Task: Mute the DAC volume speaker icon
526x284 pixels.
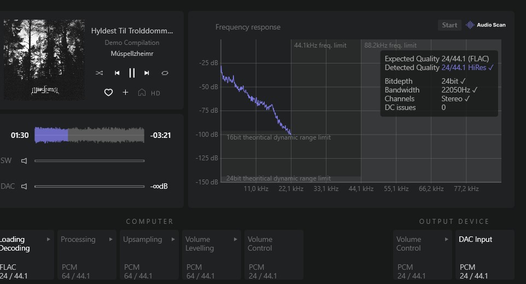Action: [x=24, y=186]
